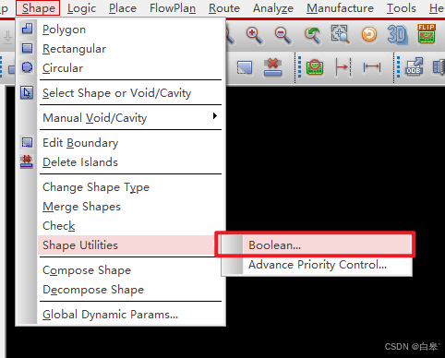Open Advance Priority Control...

pyautogui.click(x=317, y=265)
